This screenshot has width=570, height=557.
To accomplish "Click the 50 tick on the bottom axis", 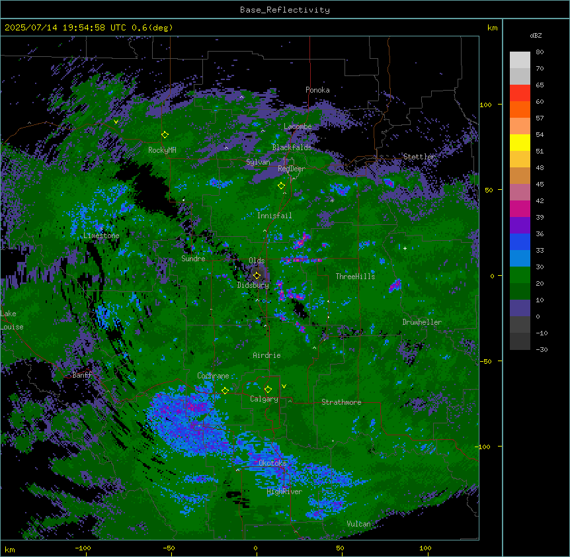I will (x=340, y=548).
